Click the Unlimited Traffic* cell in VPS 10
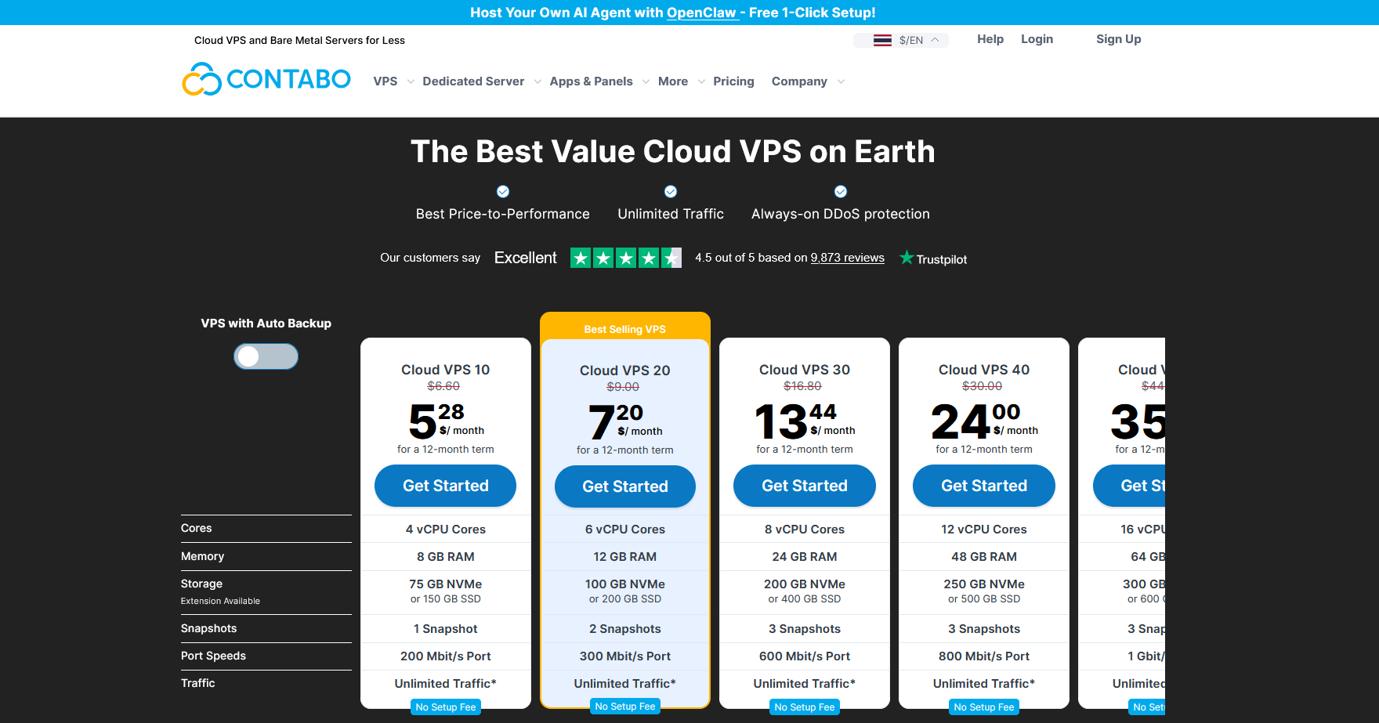1379x723 pixels. [446, 684]
